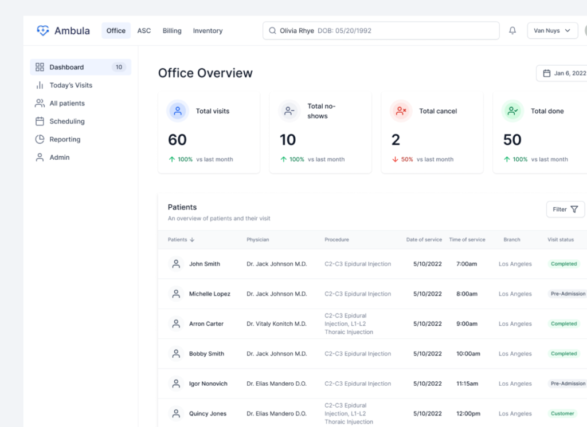Open Today's Visits in sidebar
Screen dimensions: 587x427
[x=71, y=85]
